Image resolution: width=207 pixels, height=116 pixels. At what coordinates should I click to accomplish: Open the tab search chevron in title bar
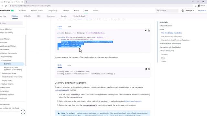[193, 2]
